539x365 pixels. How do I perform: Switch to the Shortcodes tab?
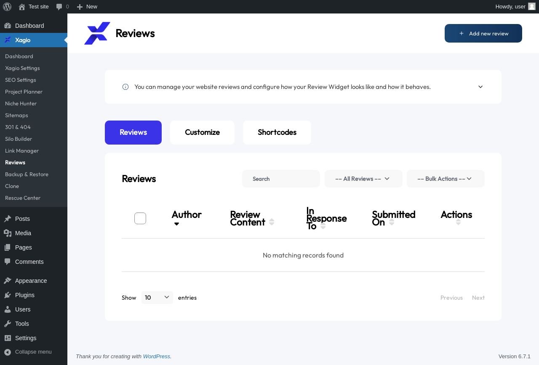tap(277, 132)
